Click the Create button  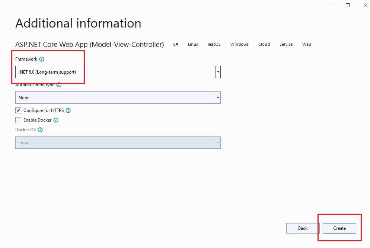click(x=339, y=228)
